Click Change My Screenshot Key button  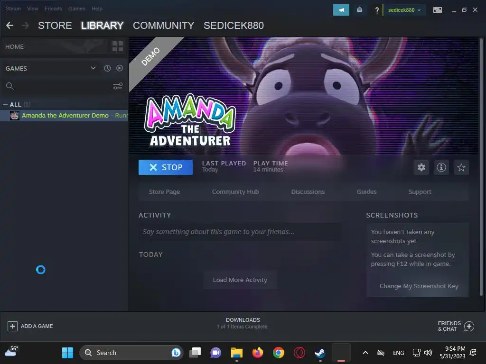coord(419,286)
